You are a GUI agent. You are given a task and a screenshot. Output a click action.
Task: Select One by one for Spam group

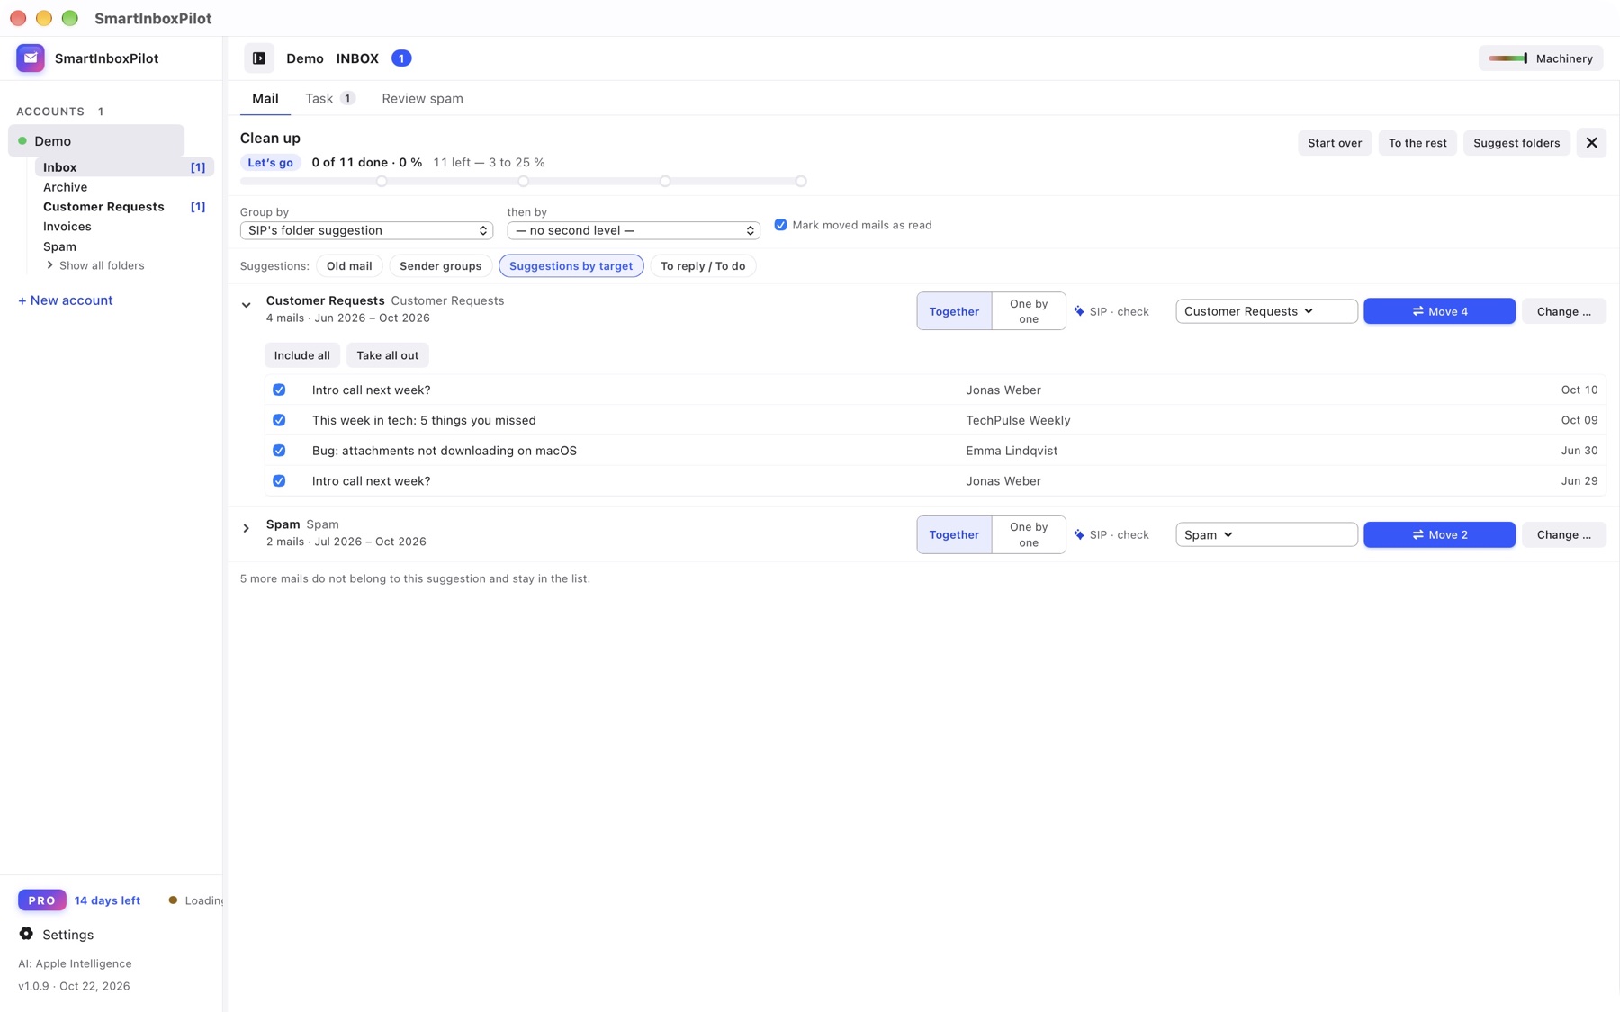[x=1029, y=534]
